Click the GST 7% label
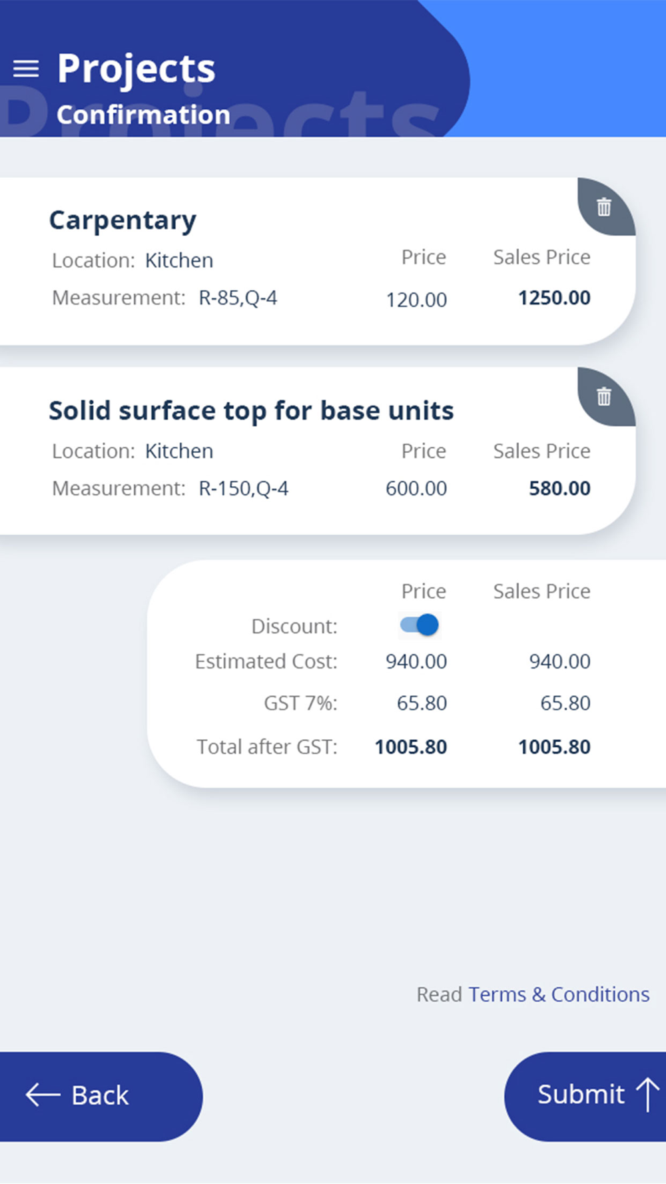Viewport: 666px width, 1184px height. point(300,703)
